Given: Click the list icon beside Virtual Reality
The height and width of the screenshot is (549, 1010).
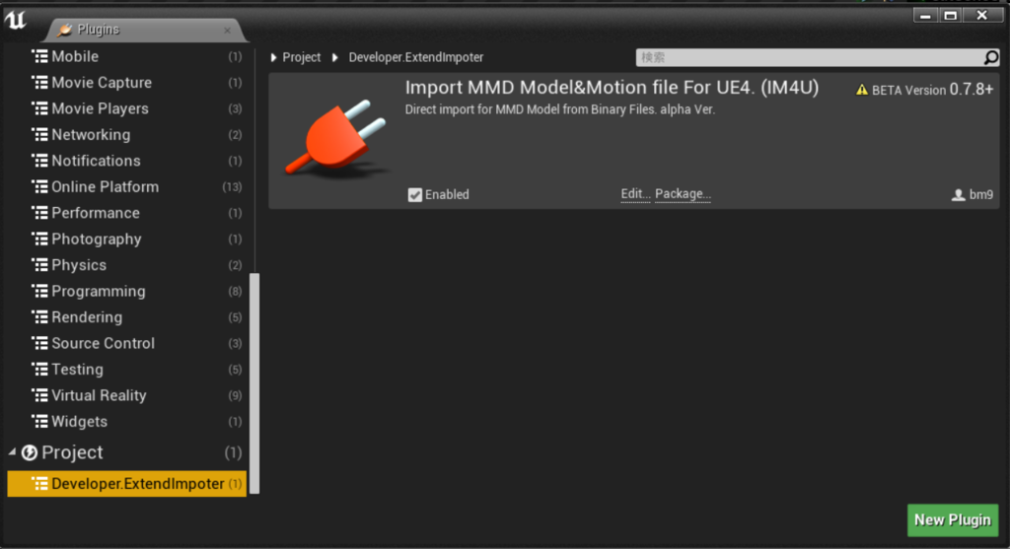Looking at the screenshot, I should 39,395.
